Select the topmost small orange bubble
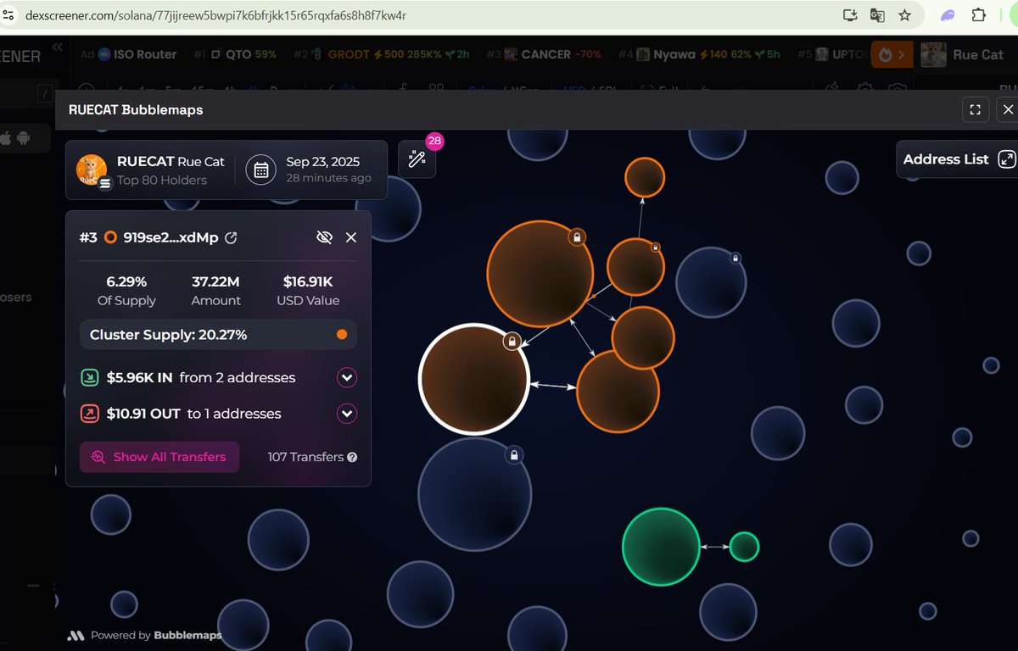This screenshot has height=651, width=1018. point(645,177)
